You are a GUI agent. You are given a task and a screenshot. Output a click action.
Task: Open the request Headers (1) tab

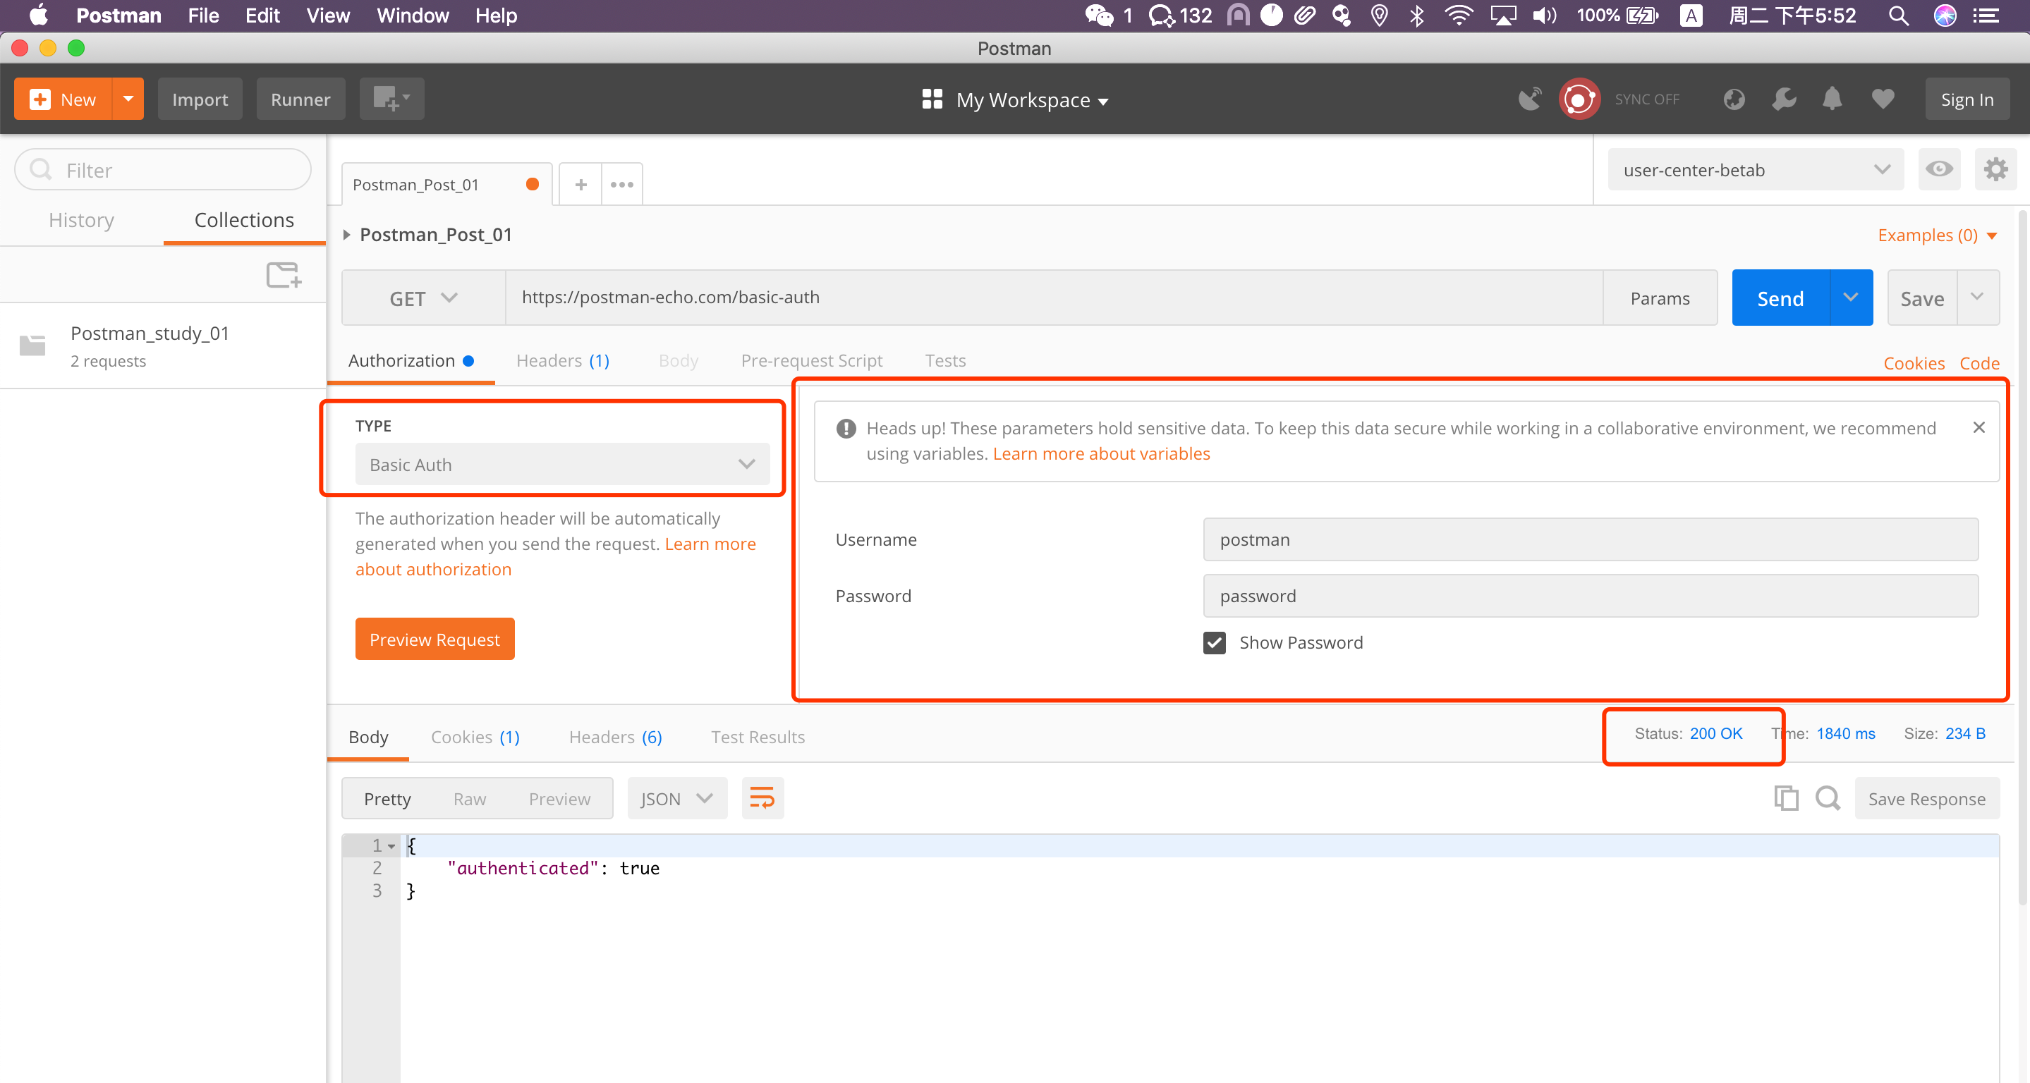[x=563, y=361]
